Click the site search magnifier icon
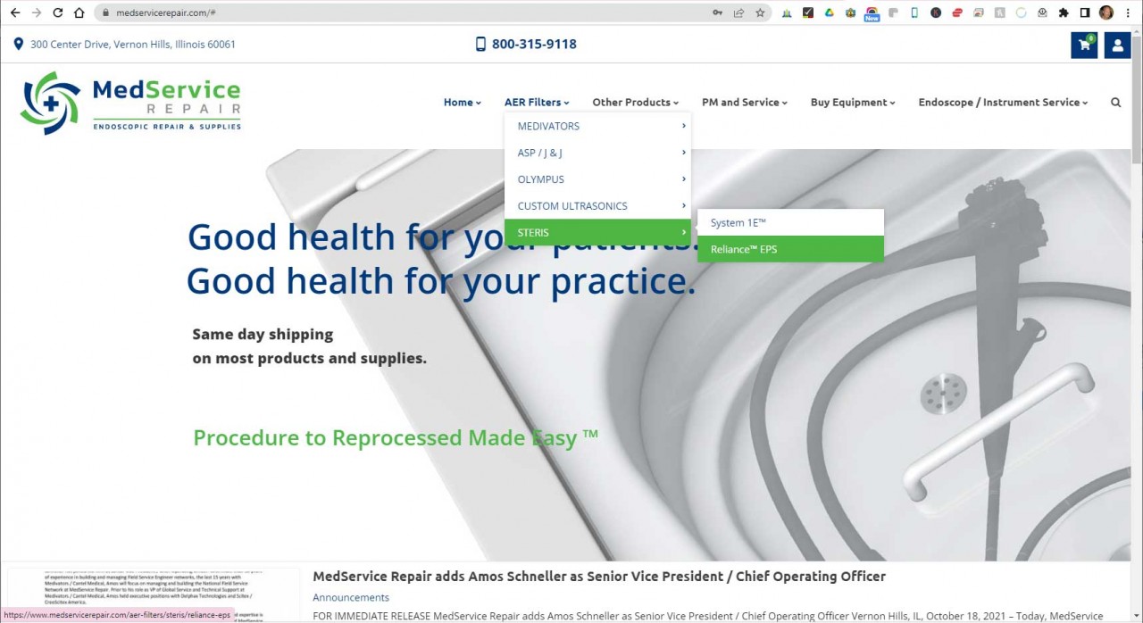The width and height of the screenshot is (1143, 623). pyautogui.click(x=1115, y=103)
